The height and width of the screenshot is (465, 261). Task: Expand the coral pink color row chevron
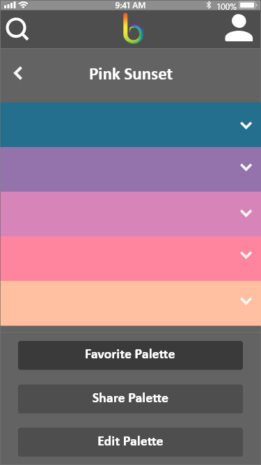[246, 254]
